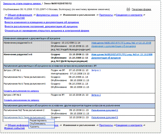Open the top Общая информация tab link
Screen dimensions: 162x134
(20, 15)
